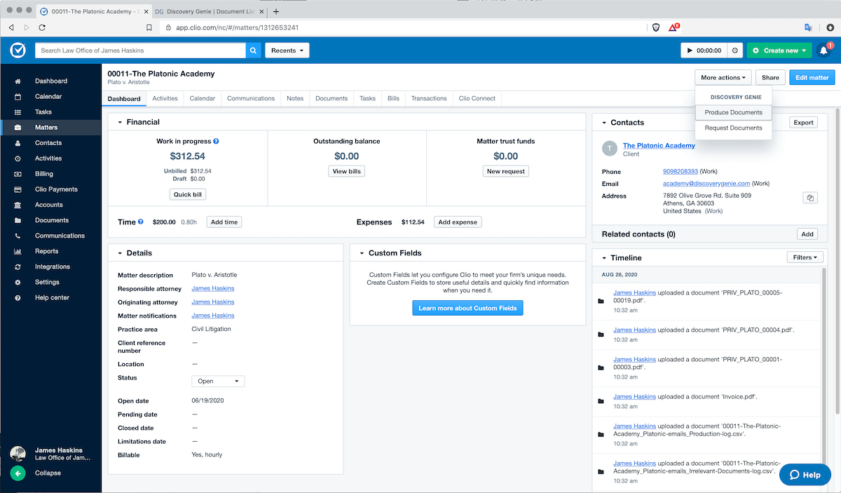
Task: Click the Time help icon
Action: [141, 222]
